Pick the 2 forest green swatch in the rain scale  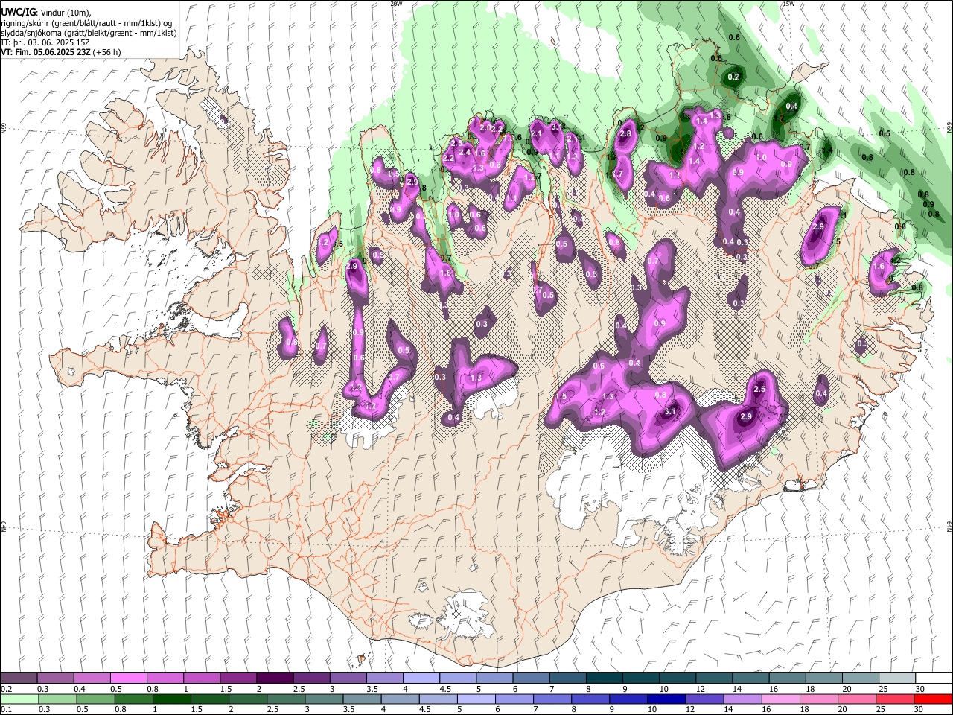[247, 699]
